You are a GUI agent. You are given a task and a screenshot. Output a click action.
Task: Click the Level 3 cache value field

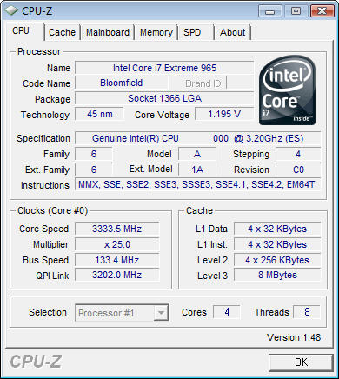[x=277, y=275]
